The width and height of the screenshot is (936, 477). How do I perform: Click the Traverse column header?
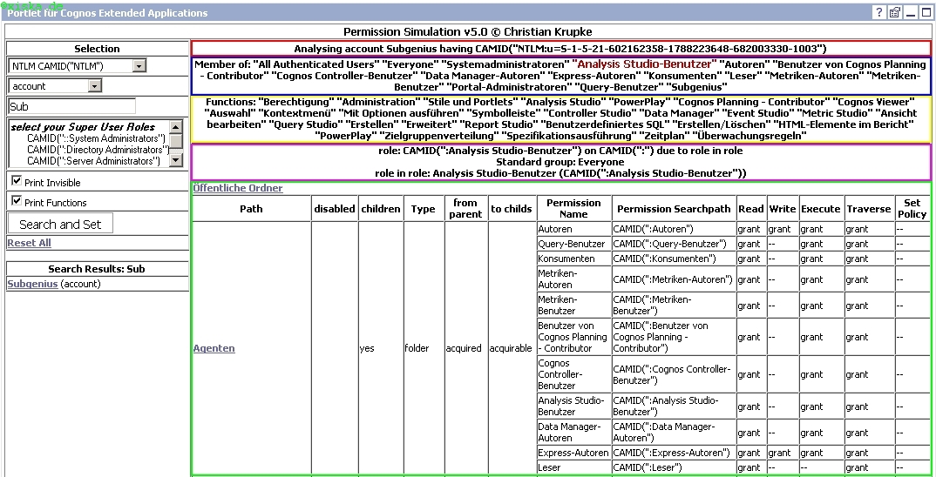(869, 209)
